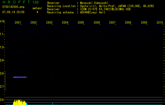Viewport: 165px width, 105px height.
Task: Select Ogata-vill. Akita-Pref. JAPAN location text
Action: point(117,6)
